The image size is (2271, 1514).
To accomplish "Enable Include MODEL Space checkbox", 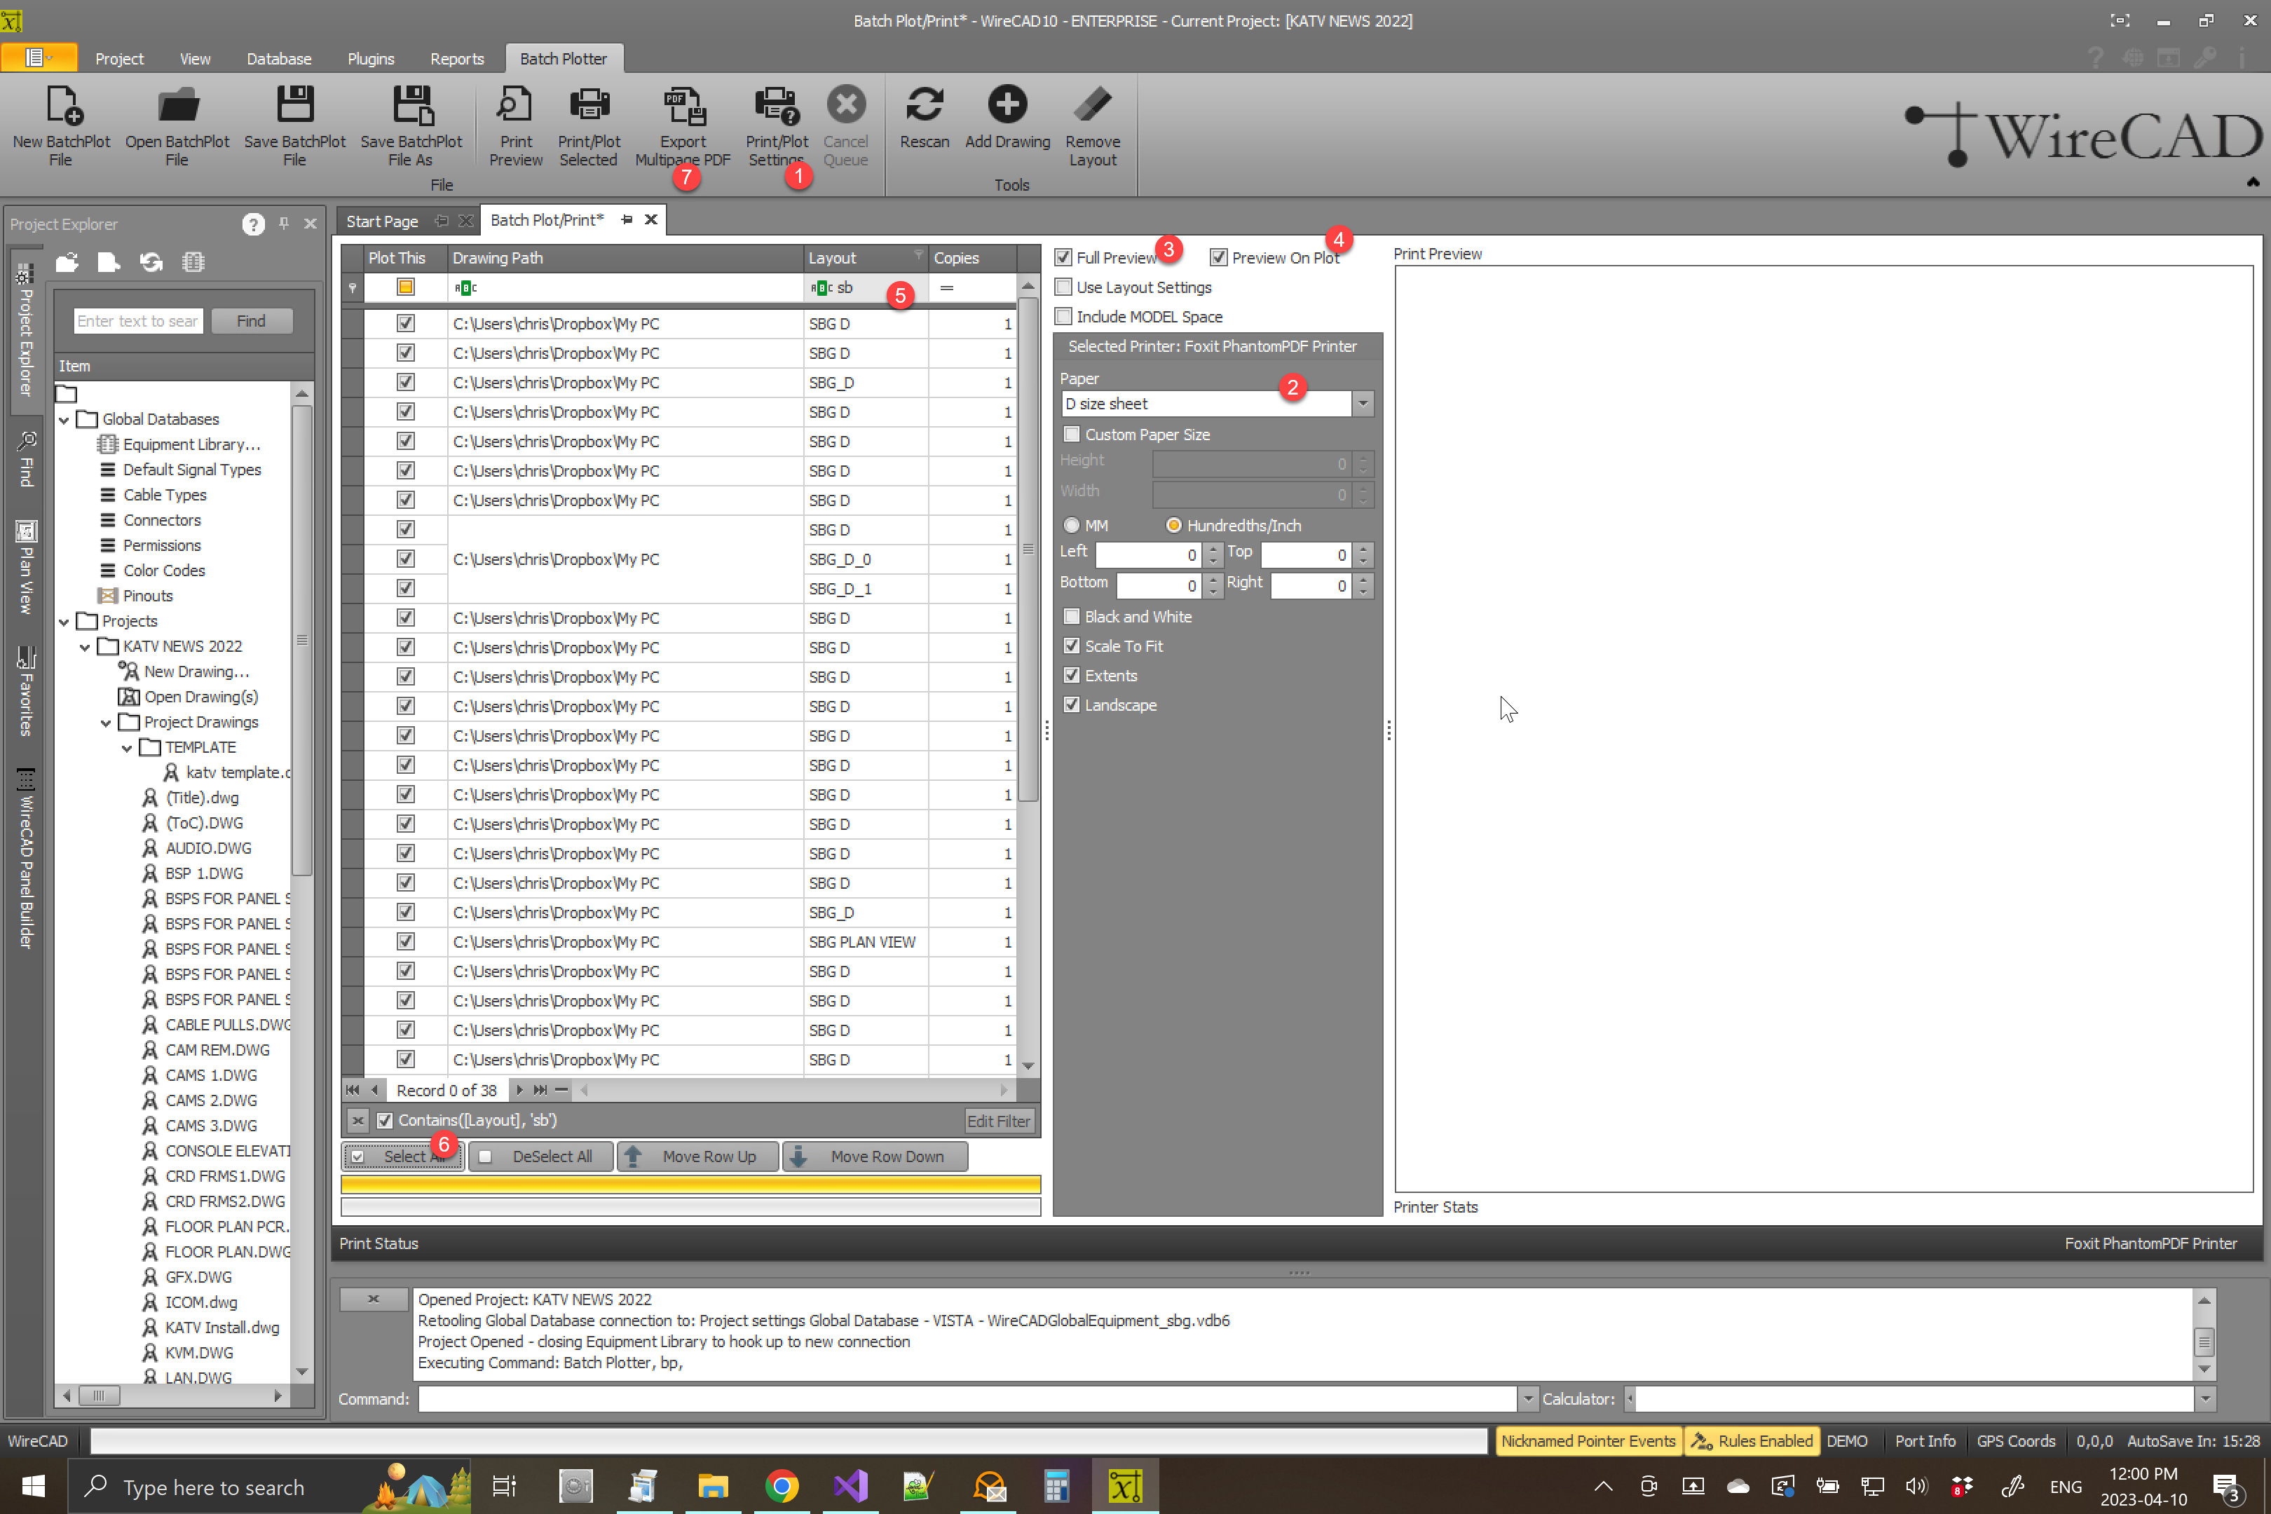I will [1063, 317].
